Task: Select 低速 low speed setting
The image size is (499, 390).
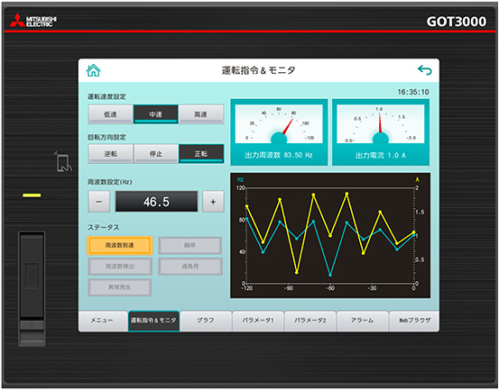Action: (110, 114)
